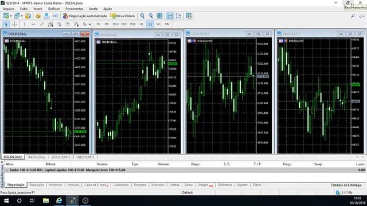Click the Lucro column header
This screenshot has height=206, width=367.
360,164
